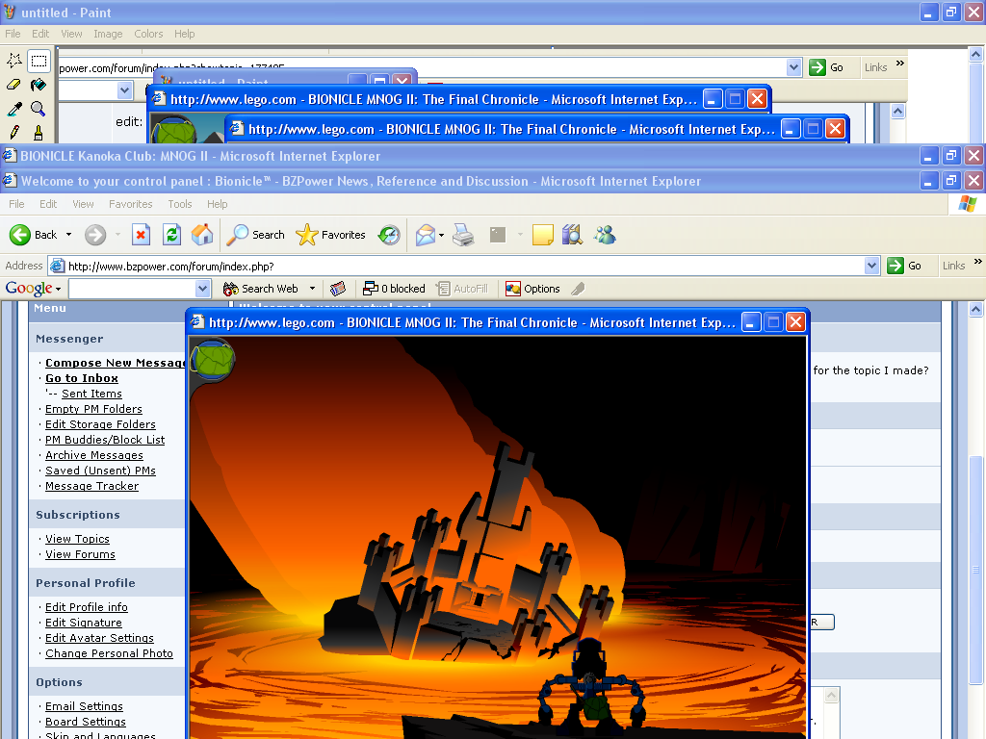The width and height of the screenshot is (986, 739).
Task: Open the Go to Inbox link
Action: click(x=82, y=378)
